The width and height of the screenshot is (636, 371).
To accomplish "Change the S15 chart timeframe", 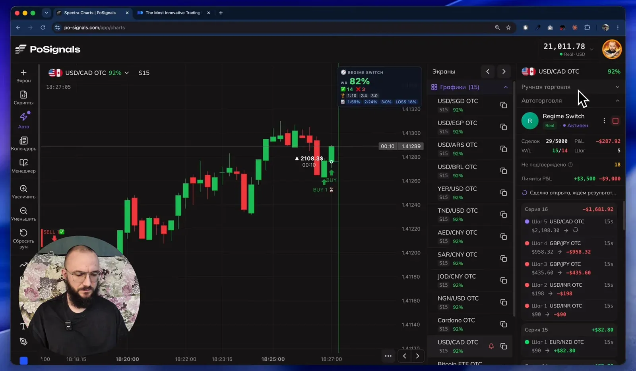I will (x=144, y=73).
